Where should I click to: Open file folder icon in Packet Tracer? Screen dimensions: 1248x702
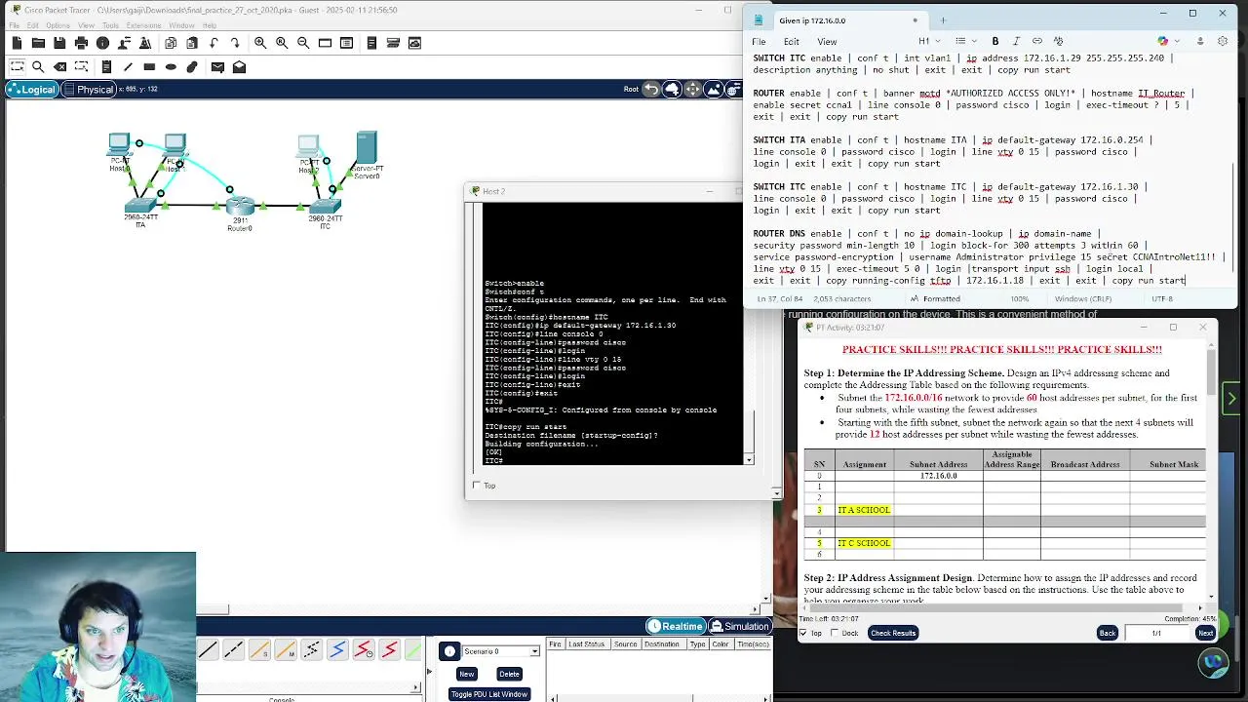point(38,43)
